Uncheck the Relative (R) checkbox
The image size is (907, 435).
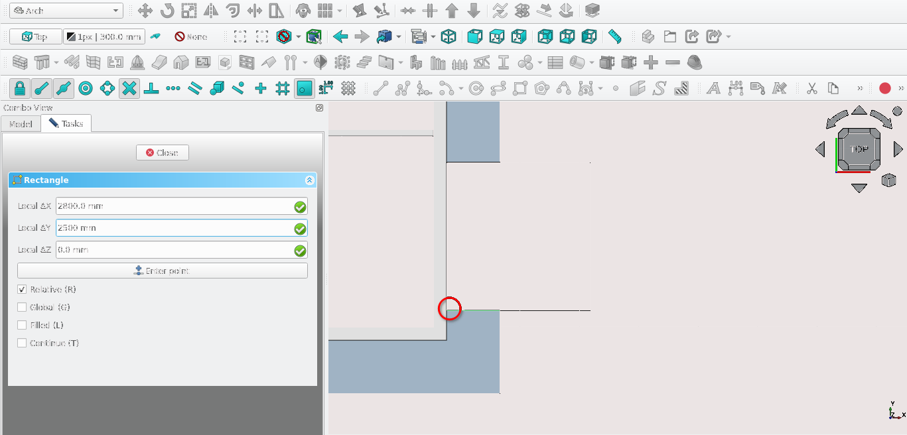[x=22, y=290]
